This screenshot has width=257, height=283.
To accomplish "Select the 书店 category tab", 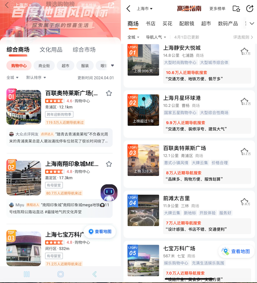I will pos(150,23).
